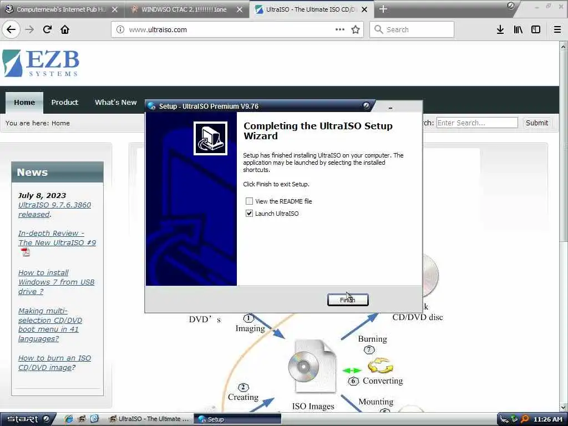
Task: Open the Start menu
Action: click(x=28, y=419)
